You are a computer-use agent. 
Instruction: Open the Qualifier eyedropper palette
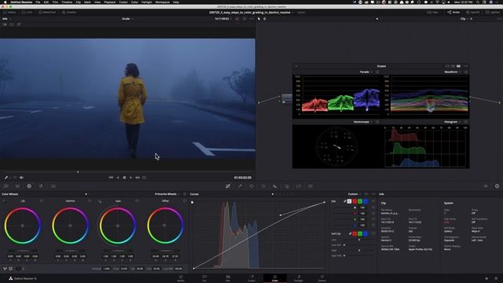pyautogui.click(x=240, y=186)
